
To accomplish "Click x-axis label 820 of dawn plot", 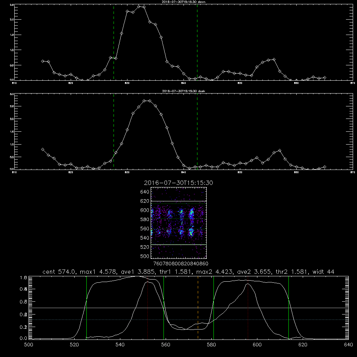I will tap(71, 83).
